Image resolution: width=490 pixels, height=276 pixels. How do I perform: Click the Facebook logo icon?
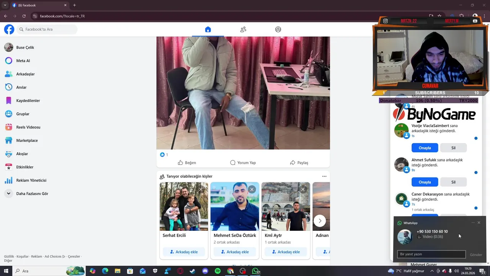[x=9, y=29]
